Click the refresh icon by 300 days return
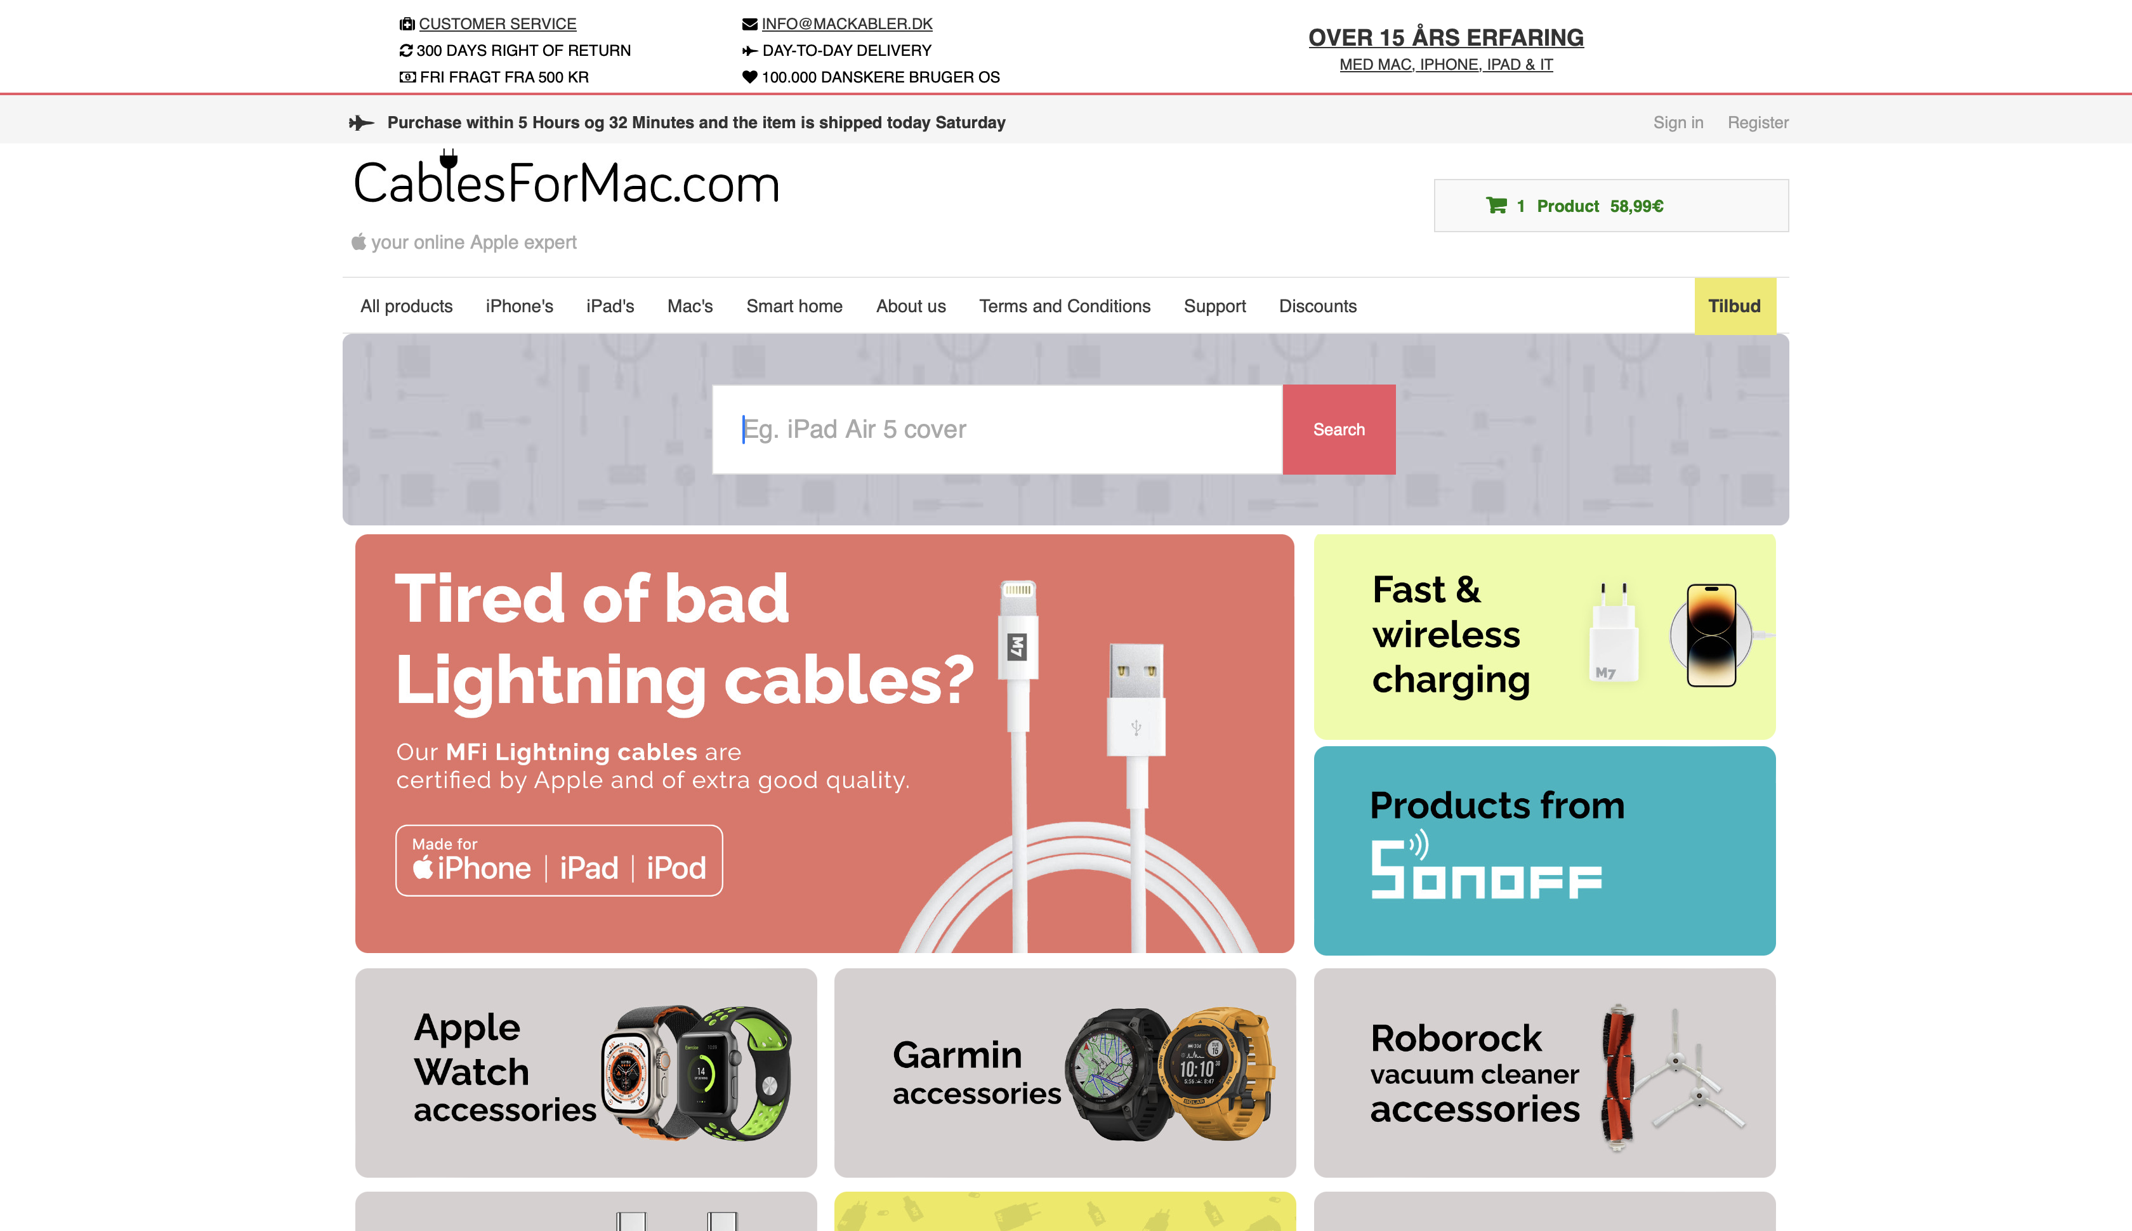Image resolution: width=2132 pixels, height=1231 pixels. coord(405,51)
